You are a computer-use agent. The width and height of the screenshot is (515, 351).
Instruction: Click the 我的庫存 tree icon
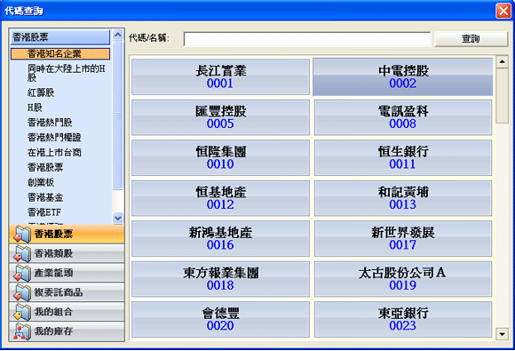pyautogui.click(x=22, y=331)
